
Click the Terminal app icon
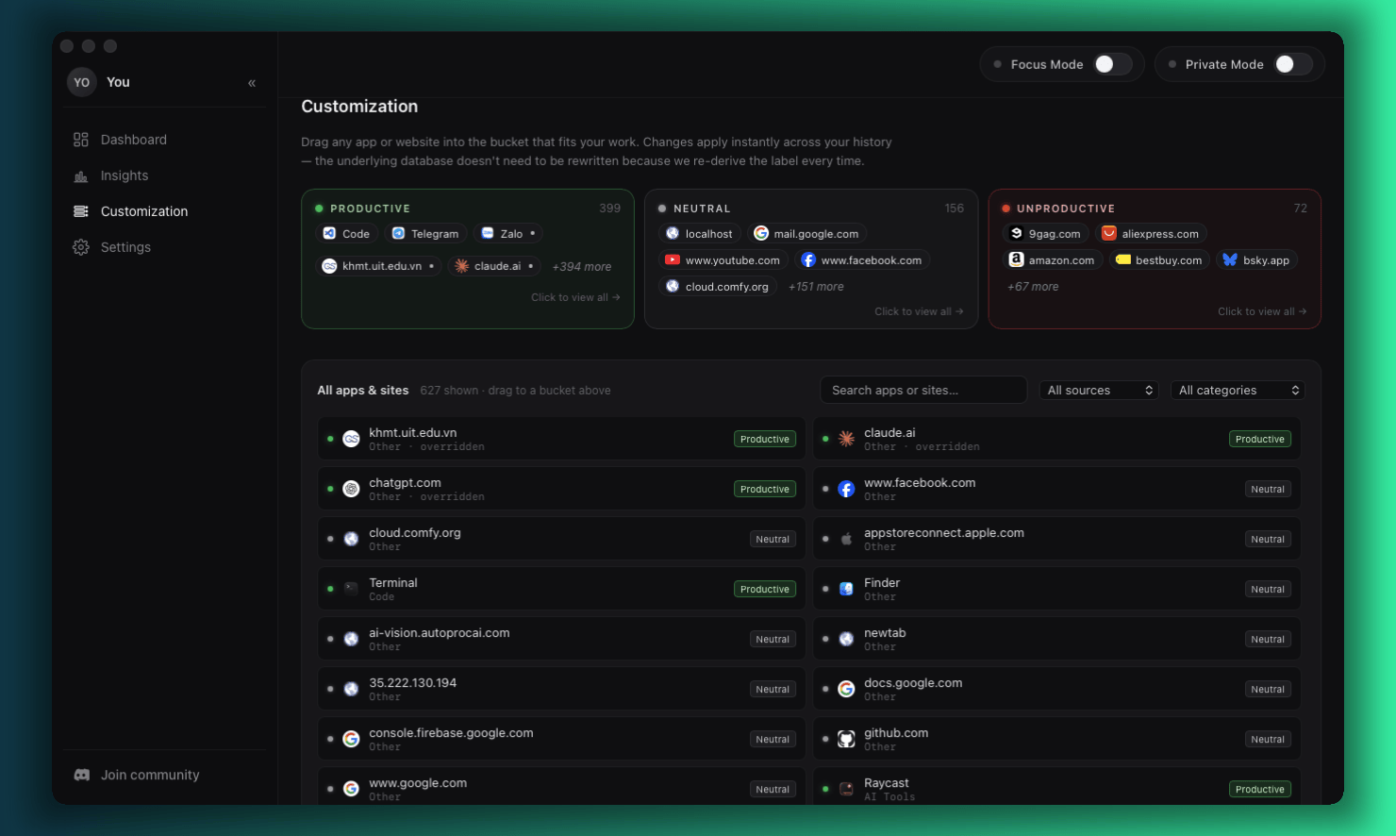point(351,589)
